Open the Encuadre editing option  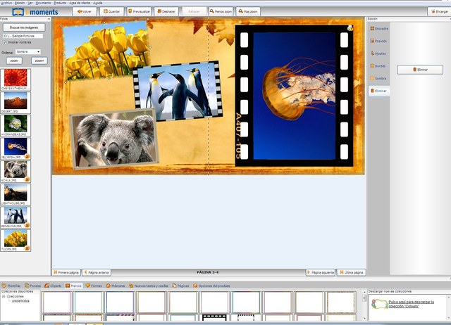pos(379,29)
